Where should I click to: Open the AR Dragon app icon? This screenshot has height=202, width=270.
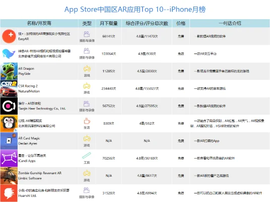[x=9, y=71]
